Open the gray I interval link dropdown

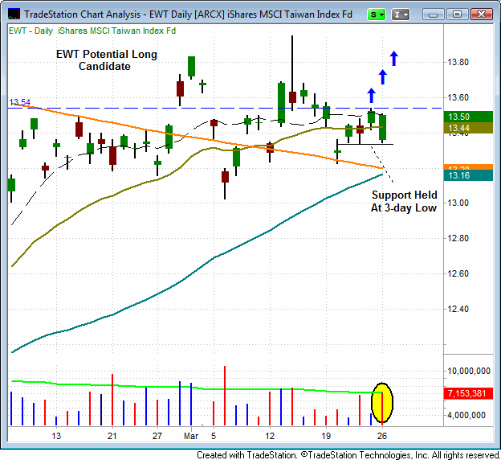[x=401, y=14]
